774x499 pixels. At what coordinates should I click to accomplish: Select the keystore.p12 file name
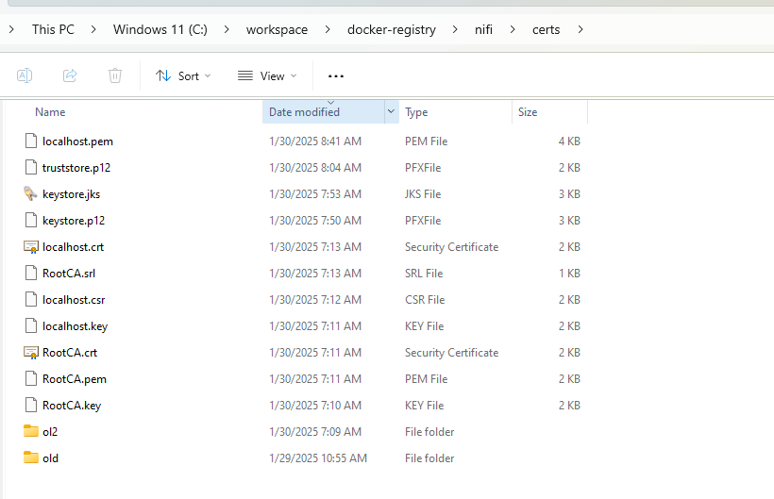[74, 221]
